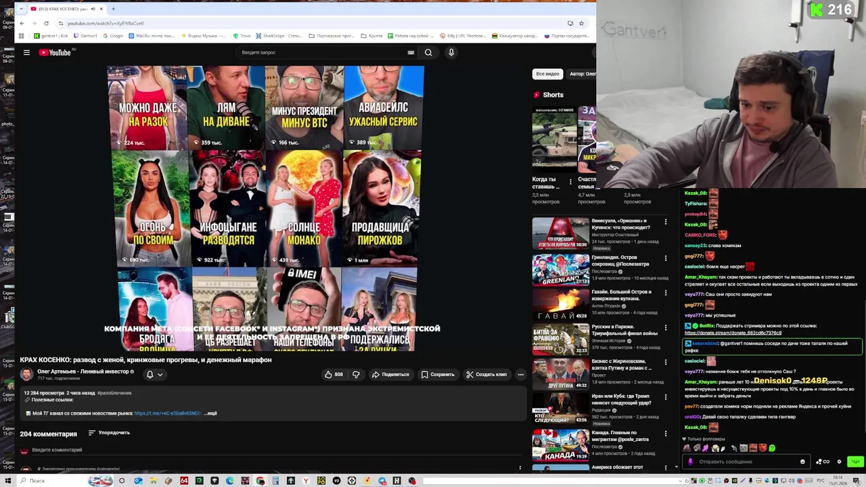
Task: Open Упорядочить comment sort dropdown
Action: (109, 433)
